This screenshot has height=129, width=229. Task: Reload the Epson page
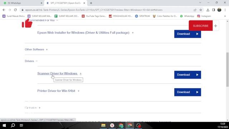tap(15, 10)
